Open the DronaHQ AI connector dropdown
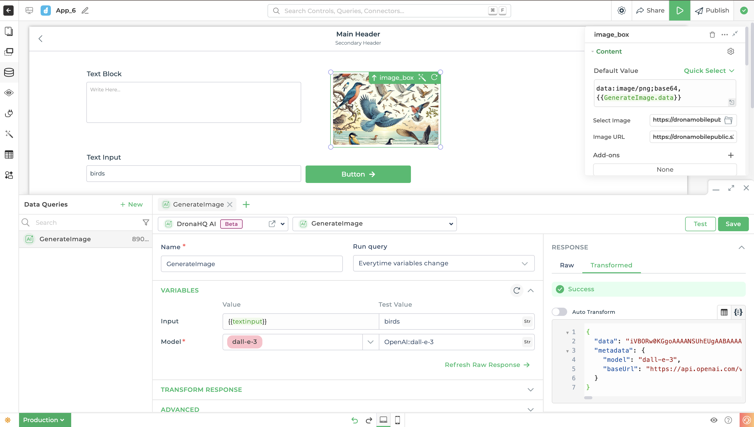This screenshot has height=427, width=754. tap(282, 224)
